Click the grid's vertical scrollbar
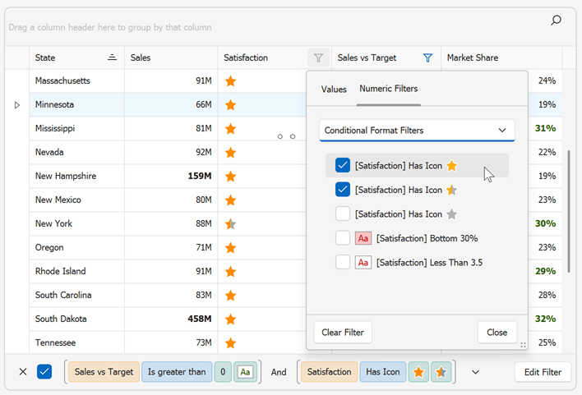This screenshot has width=582, height=395. click(x=568, y=210)
